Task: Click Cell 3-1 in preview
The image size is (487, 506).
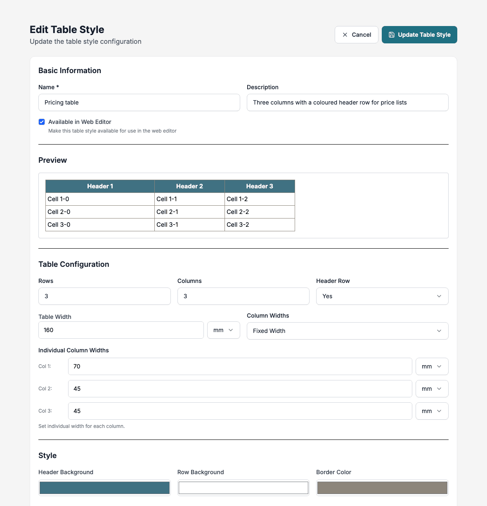Action: [189, 225]
